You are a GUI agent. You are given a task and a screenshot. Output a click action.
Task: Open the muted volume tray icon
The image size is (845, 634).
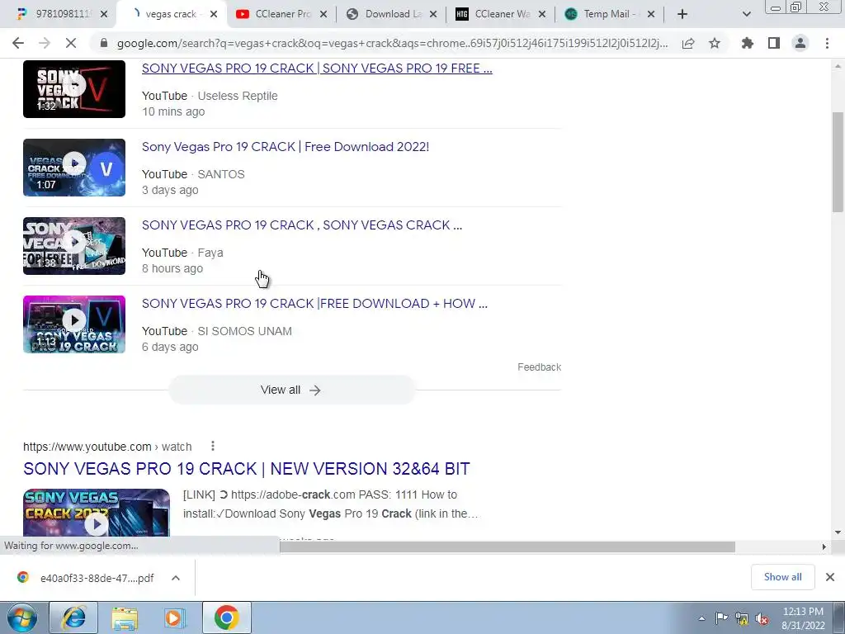pos(762,618)
